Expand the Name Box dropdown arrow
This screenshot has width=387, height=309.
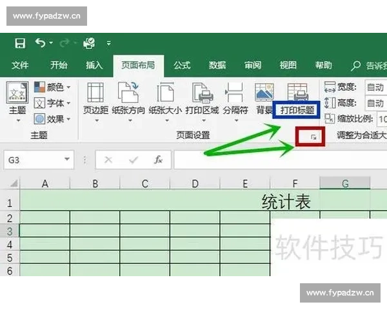point(66,159)
